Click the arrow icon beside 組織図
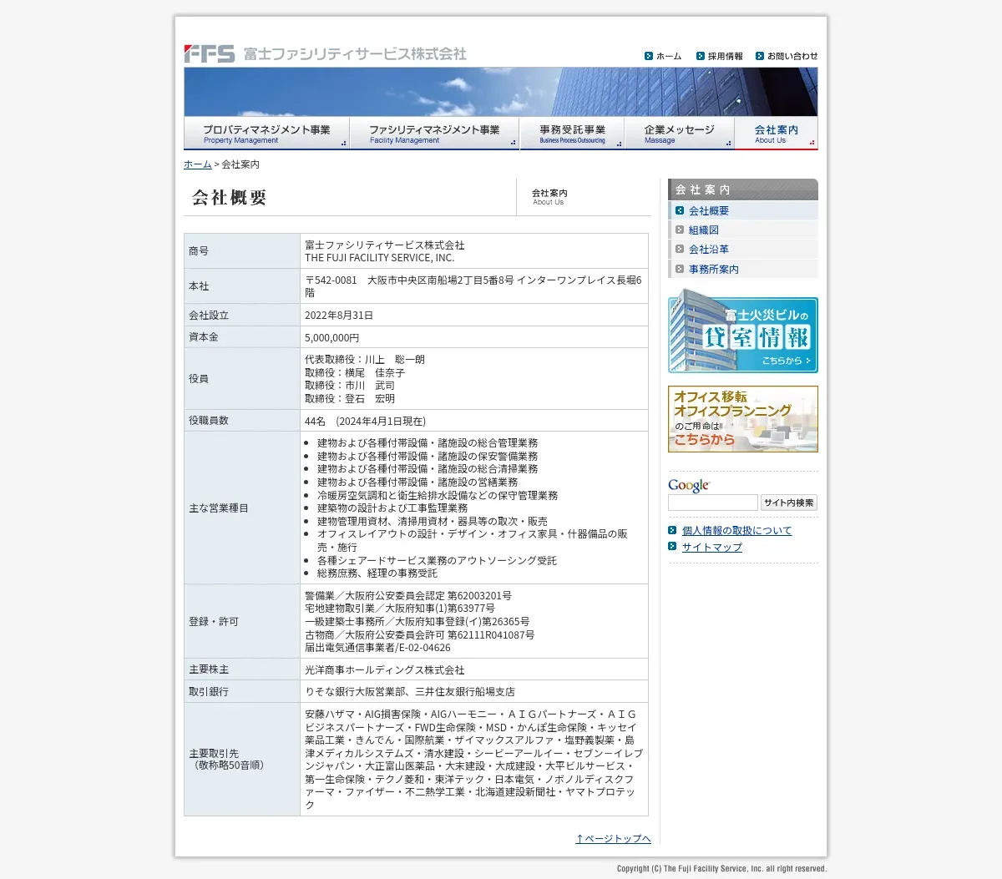The image size is (1002, 879). point(680,230)
